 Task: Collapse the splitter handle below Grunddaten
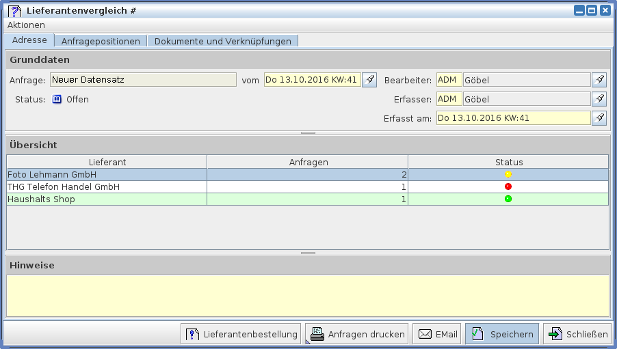pyautogui.click(x=308, y=132)
